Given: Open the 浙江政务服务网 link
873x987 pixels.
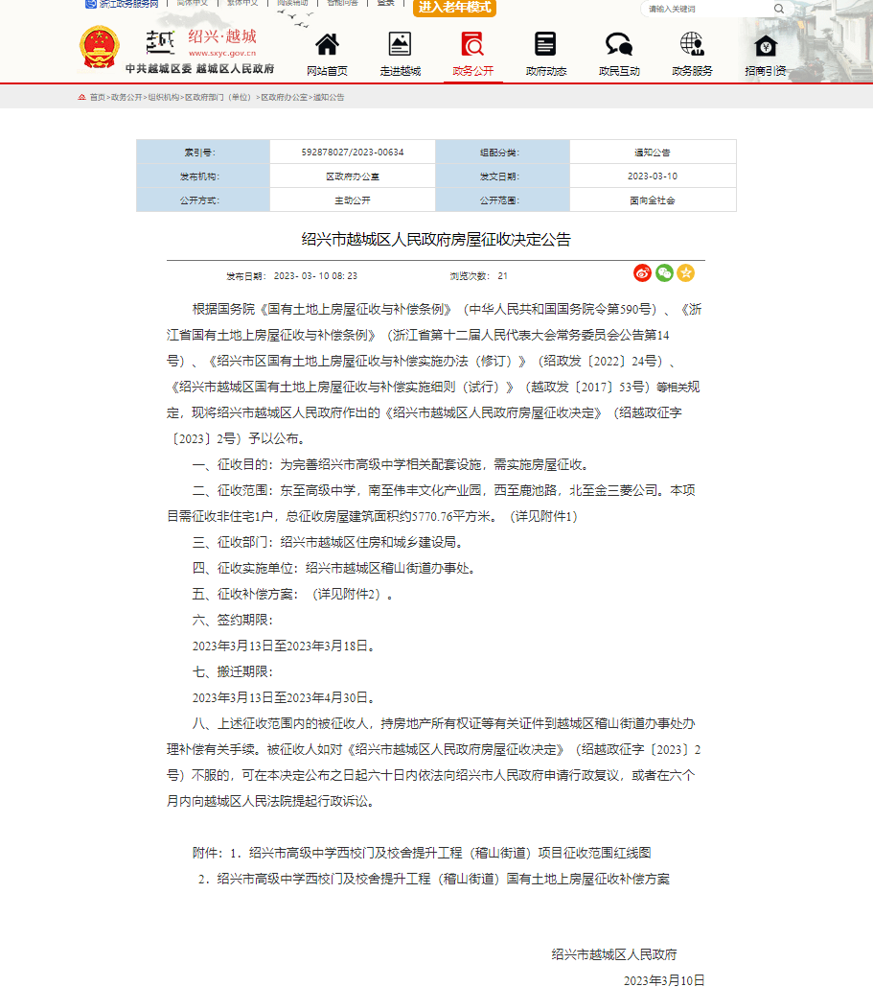Looking at the screenshot, I should pyautogui.click(x=128, y=4).
